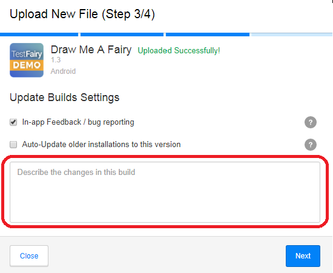Click the TestFairy DEMO app icon
This screenshot has height=273, width=333.
point(27,60)
